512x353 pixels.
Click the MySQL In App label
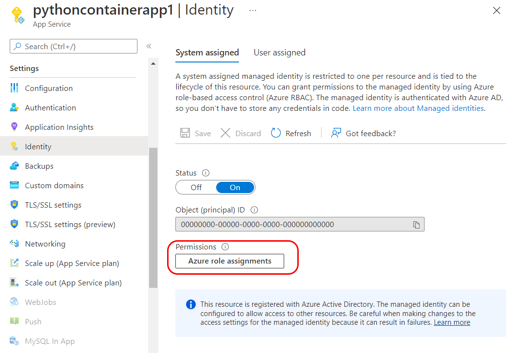[x=50, y=341]
